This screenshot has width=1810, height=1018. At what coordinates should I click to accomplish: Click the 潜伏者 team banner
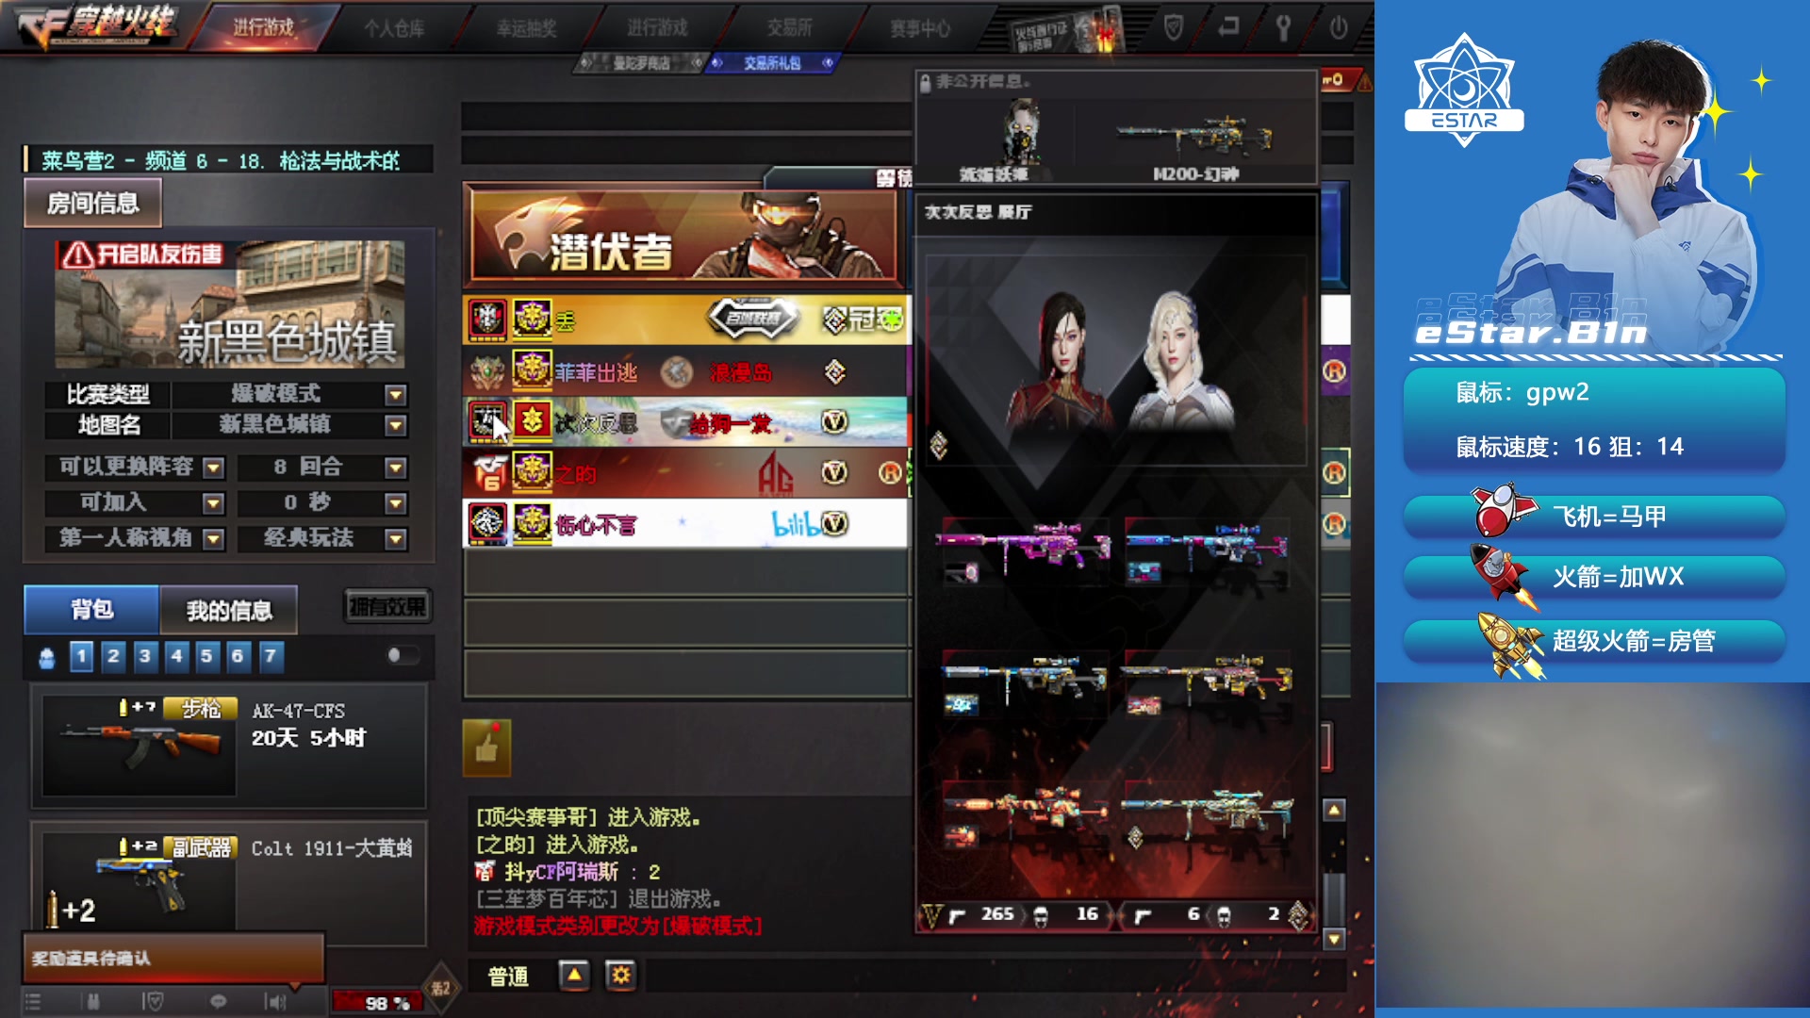[684, 237]
